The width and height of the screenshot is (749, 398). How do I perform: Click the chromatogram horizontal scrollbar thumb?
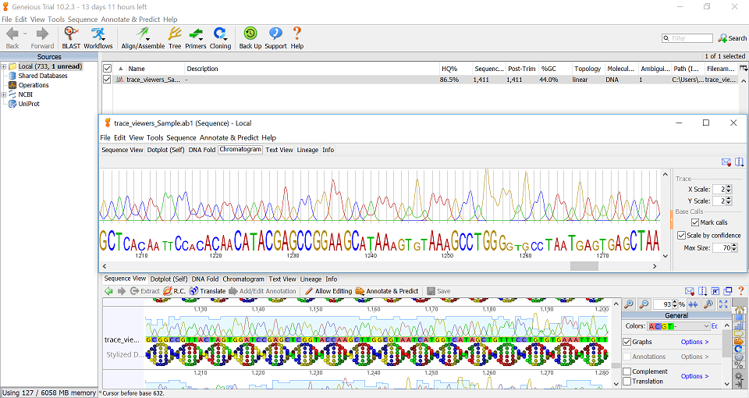pos(584,266)
